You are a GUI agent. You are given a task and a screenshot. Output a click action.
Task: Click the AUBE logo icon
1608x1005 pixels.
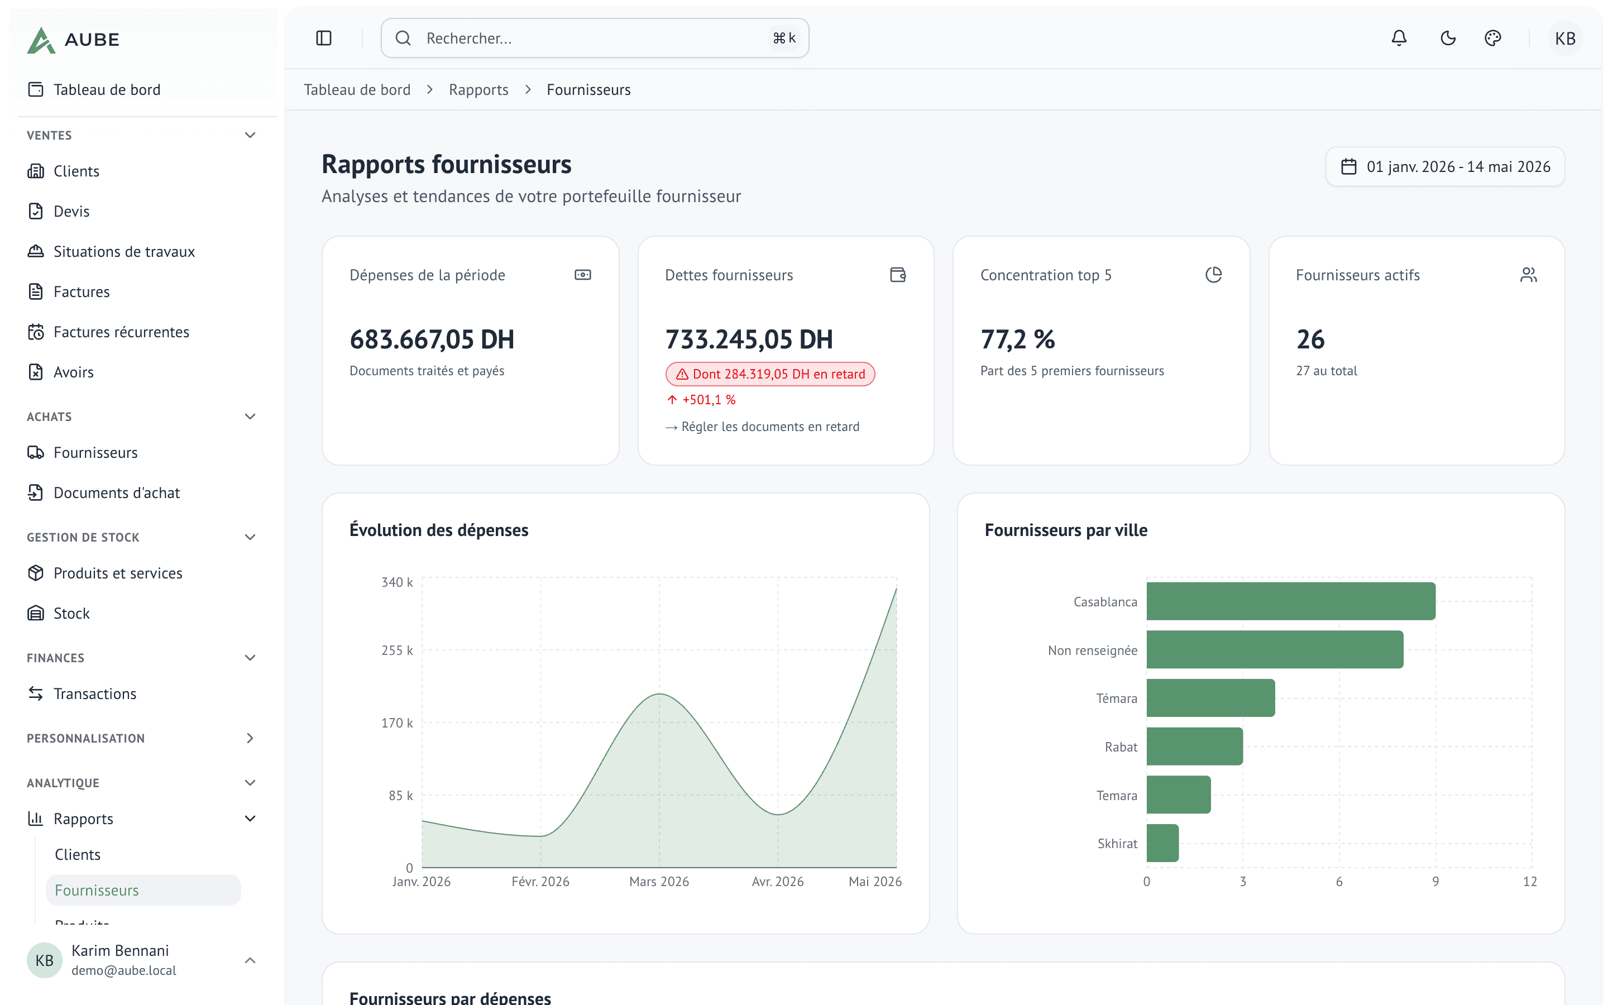coord(41,39)
